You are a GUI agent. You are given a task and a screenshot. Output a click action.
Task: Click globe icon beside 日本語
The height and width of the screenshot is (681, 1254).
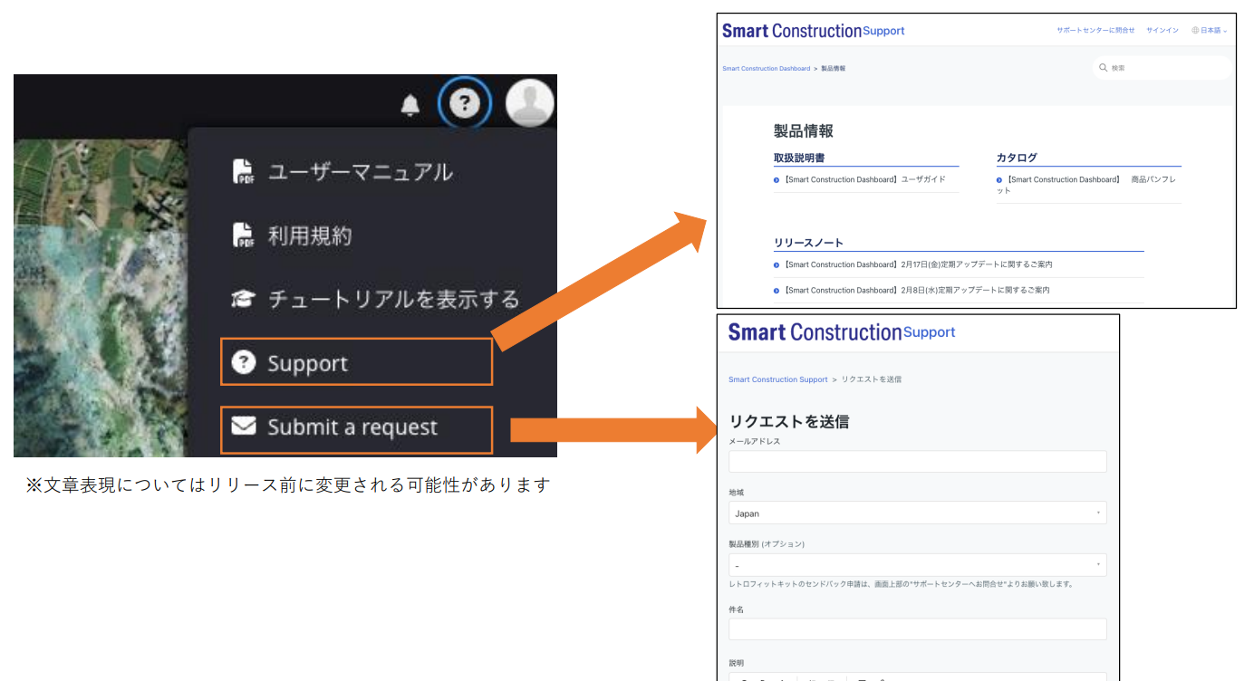1195,31
